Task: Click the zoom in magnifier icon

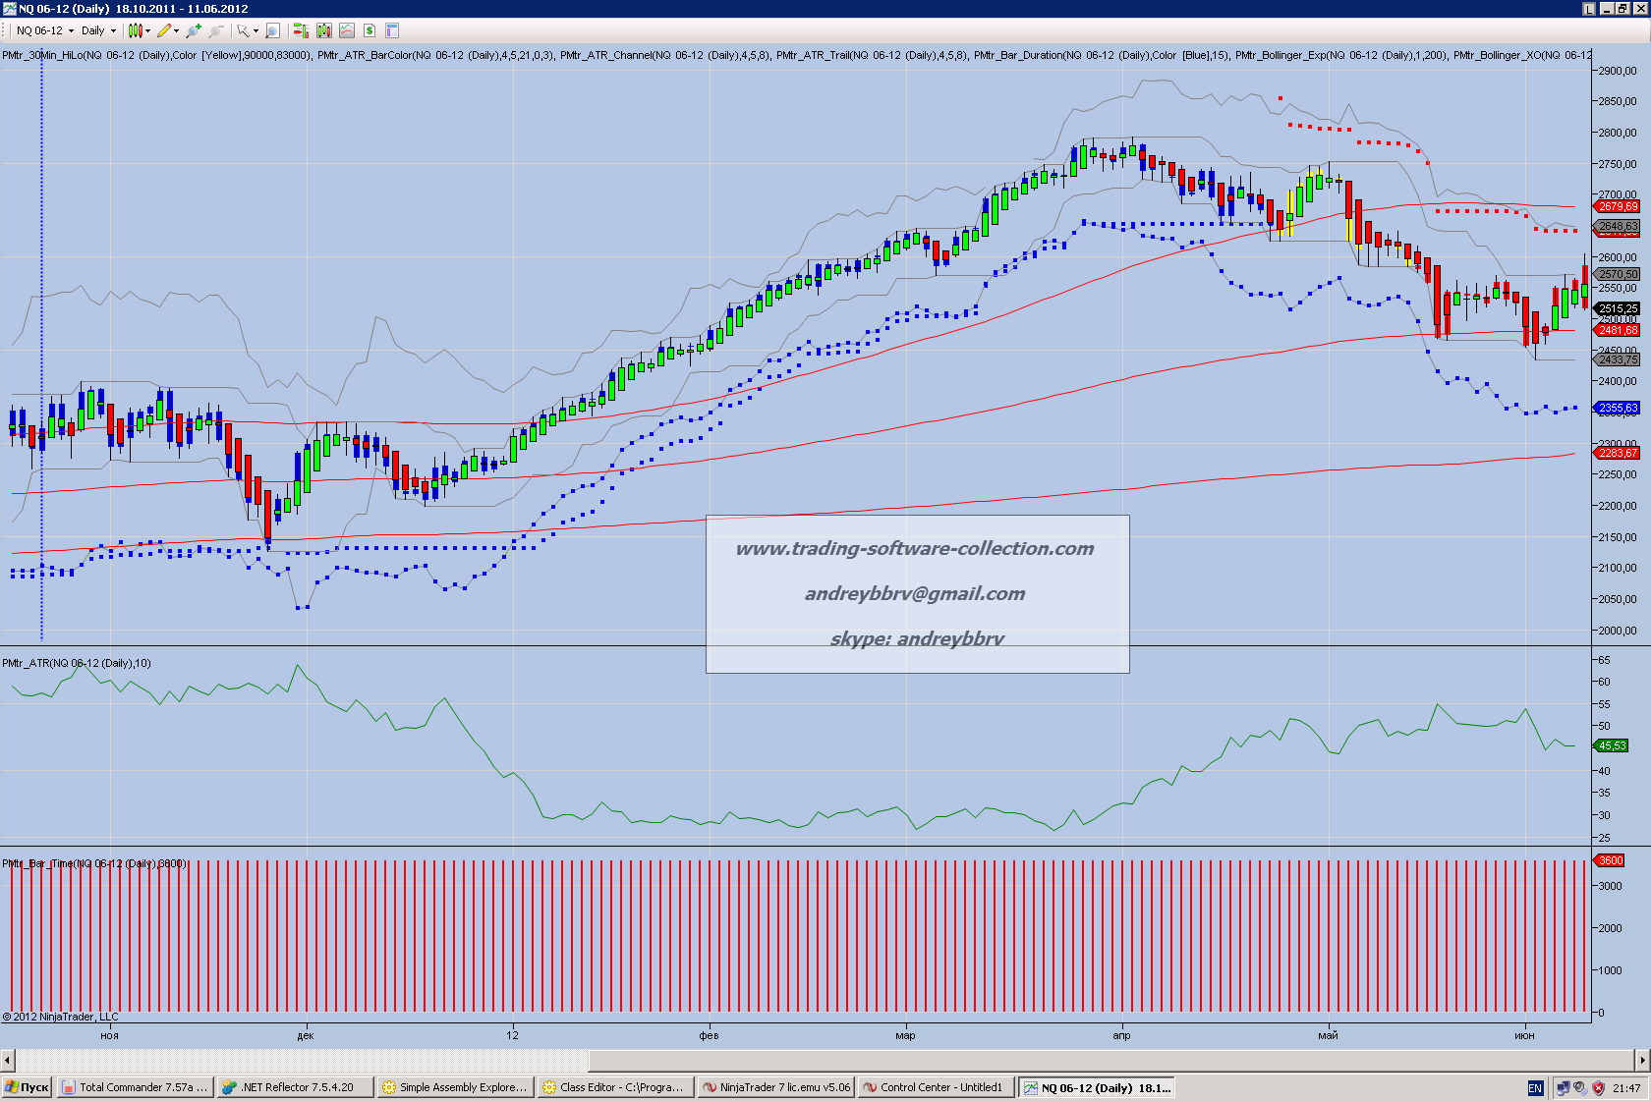Action: pos(194,30)
